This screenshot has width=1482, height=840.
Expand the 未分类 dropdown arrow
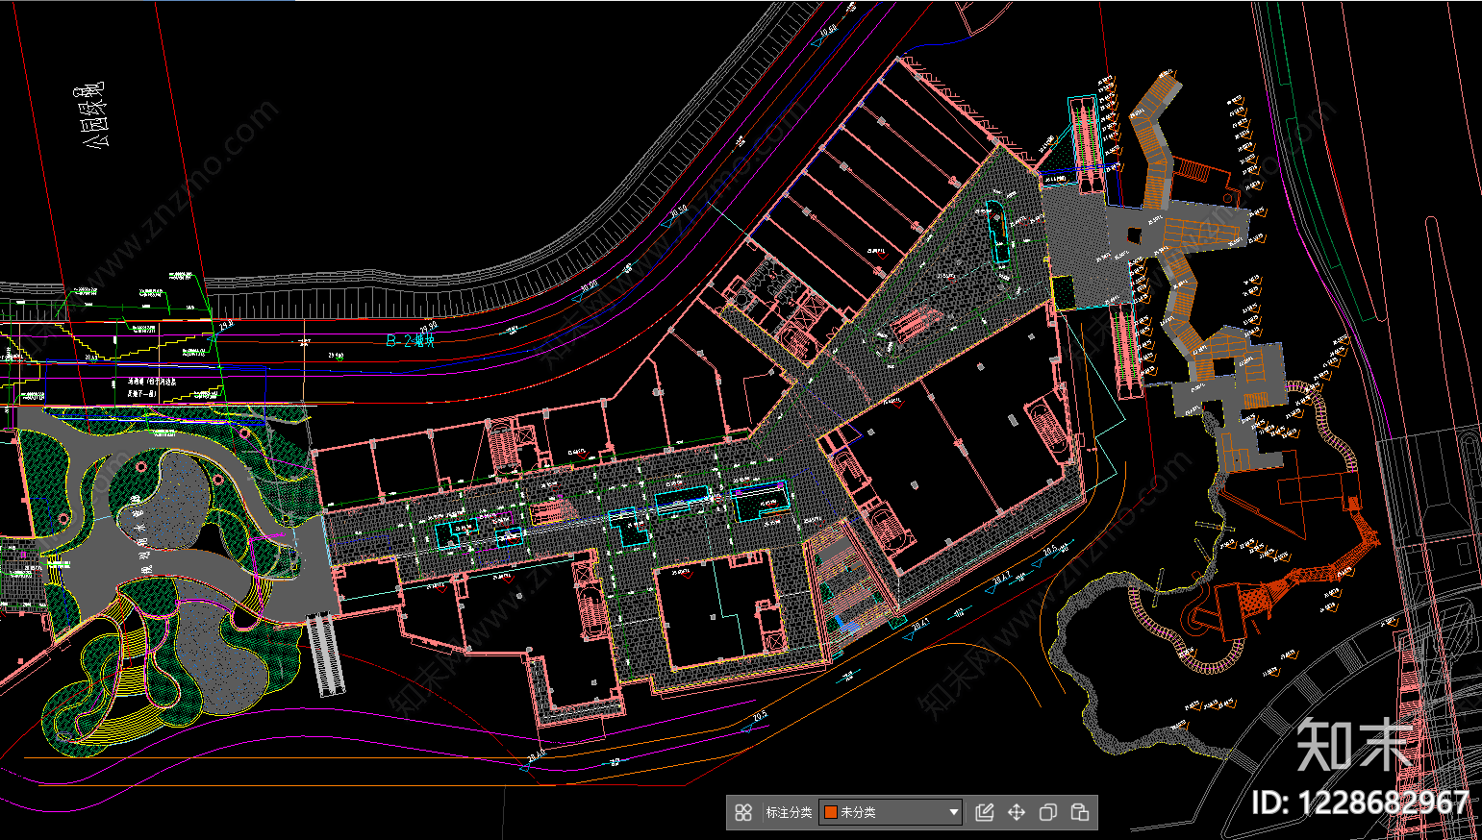[953, 812]
